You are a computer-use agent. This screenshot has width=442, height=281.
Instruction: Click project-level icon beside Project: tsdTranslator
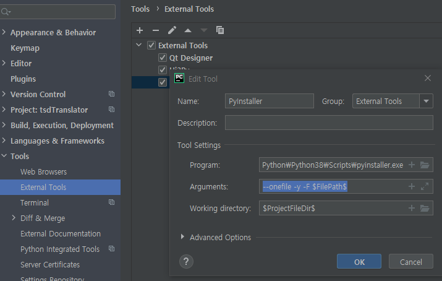click(112, 110)
